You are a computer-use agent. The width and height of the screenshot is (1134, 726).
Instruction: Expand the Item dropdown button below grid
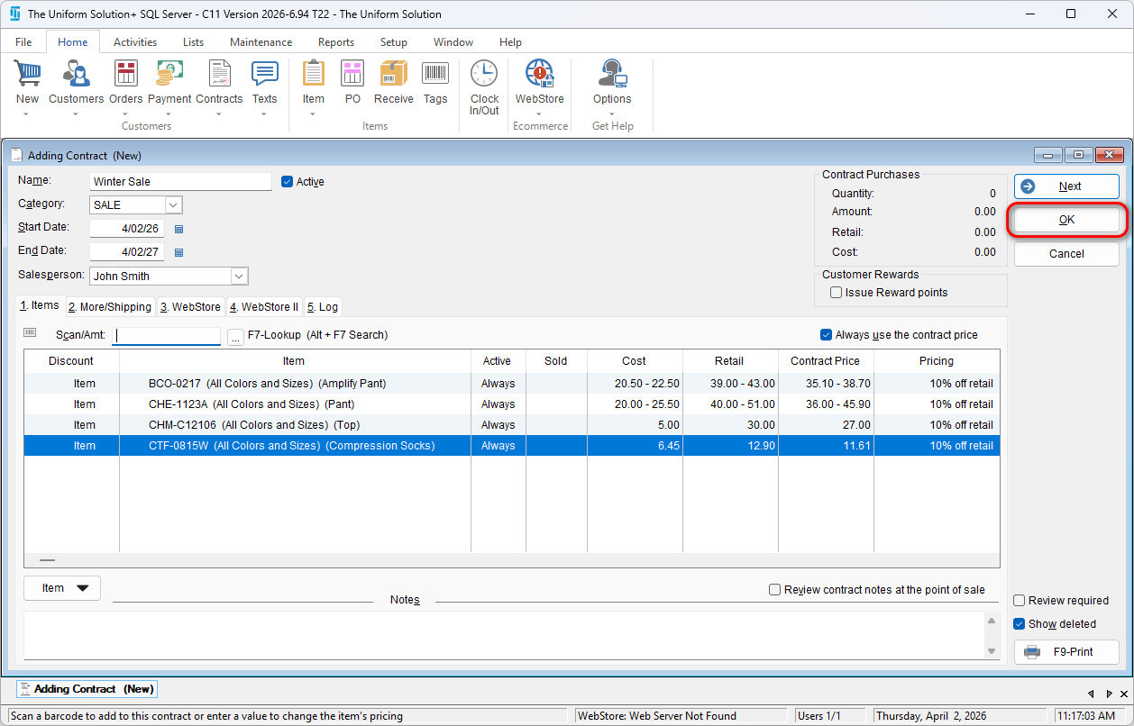[62, 588]
